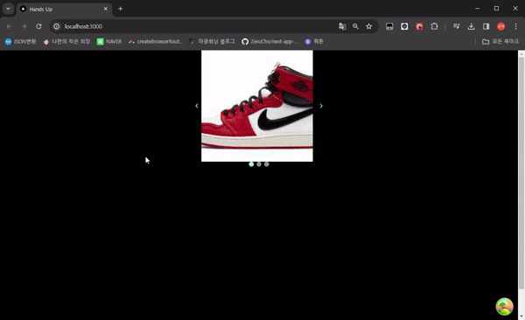Click scrollbar up arrow
Viewport: 525px width, 320px height.
pyautogui.click(x=521, y=53)
